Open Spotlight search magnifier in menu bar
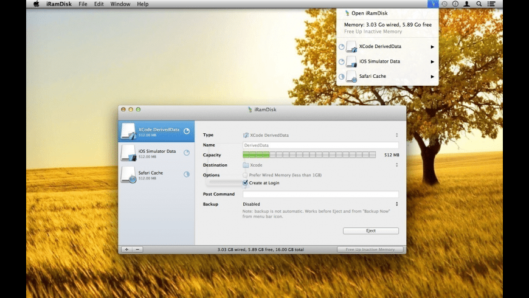 tap(479, 4)
